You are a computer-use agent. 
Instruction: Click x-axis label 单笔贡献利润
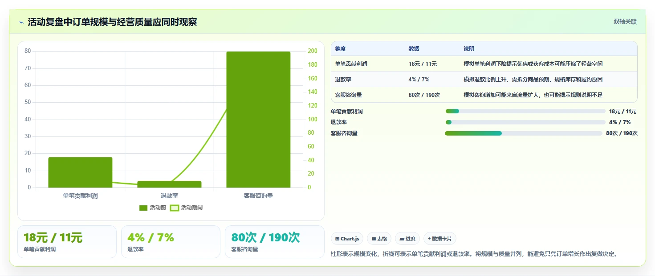80,196
